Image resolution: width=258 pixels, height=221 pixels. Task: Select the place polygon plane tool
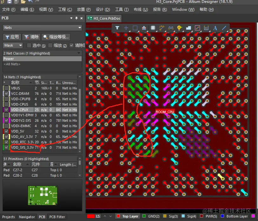[x=189, y=28]
